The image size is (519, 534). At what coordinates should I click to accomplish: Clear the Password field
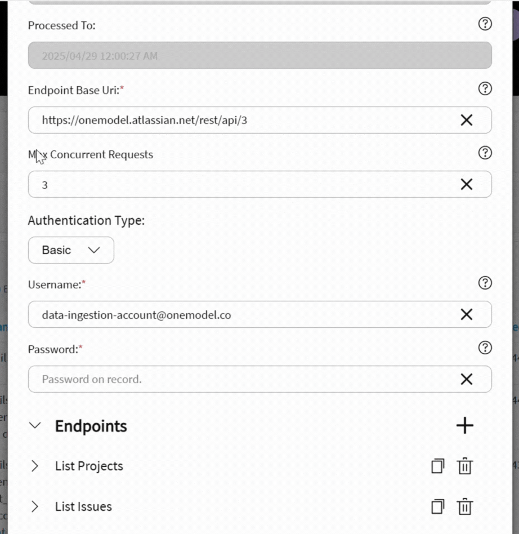point(467,379)
